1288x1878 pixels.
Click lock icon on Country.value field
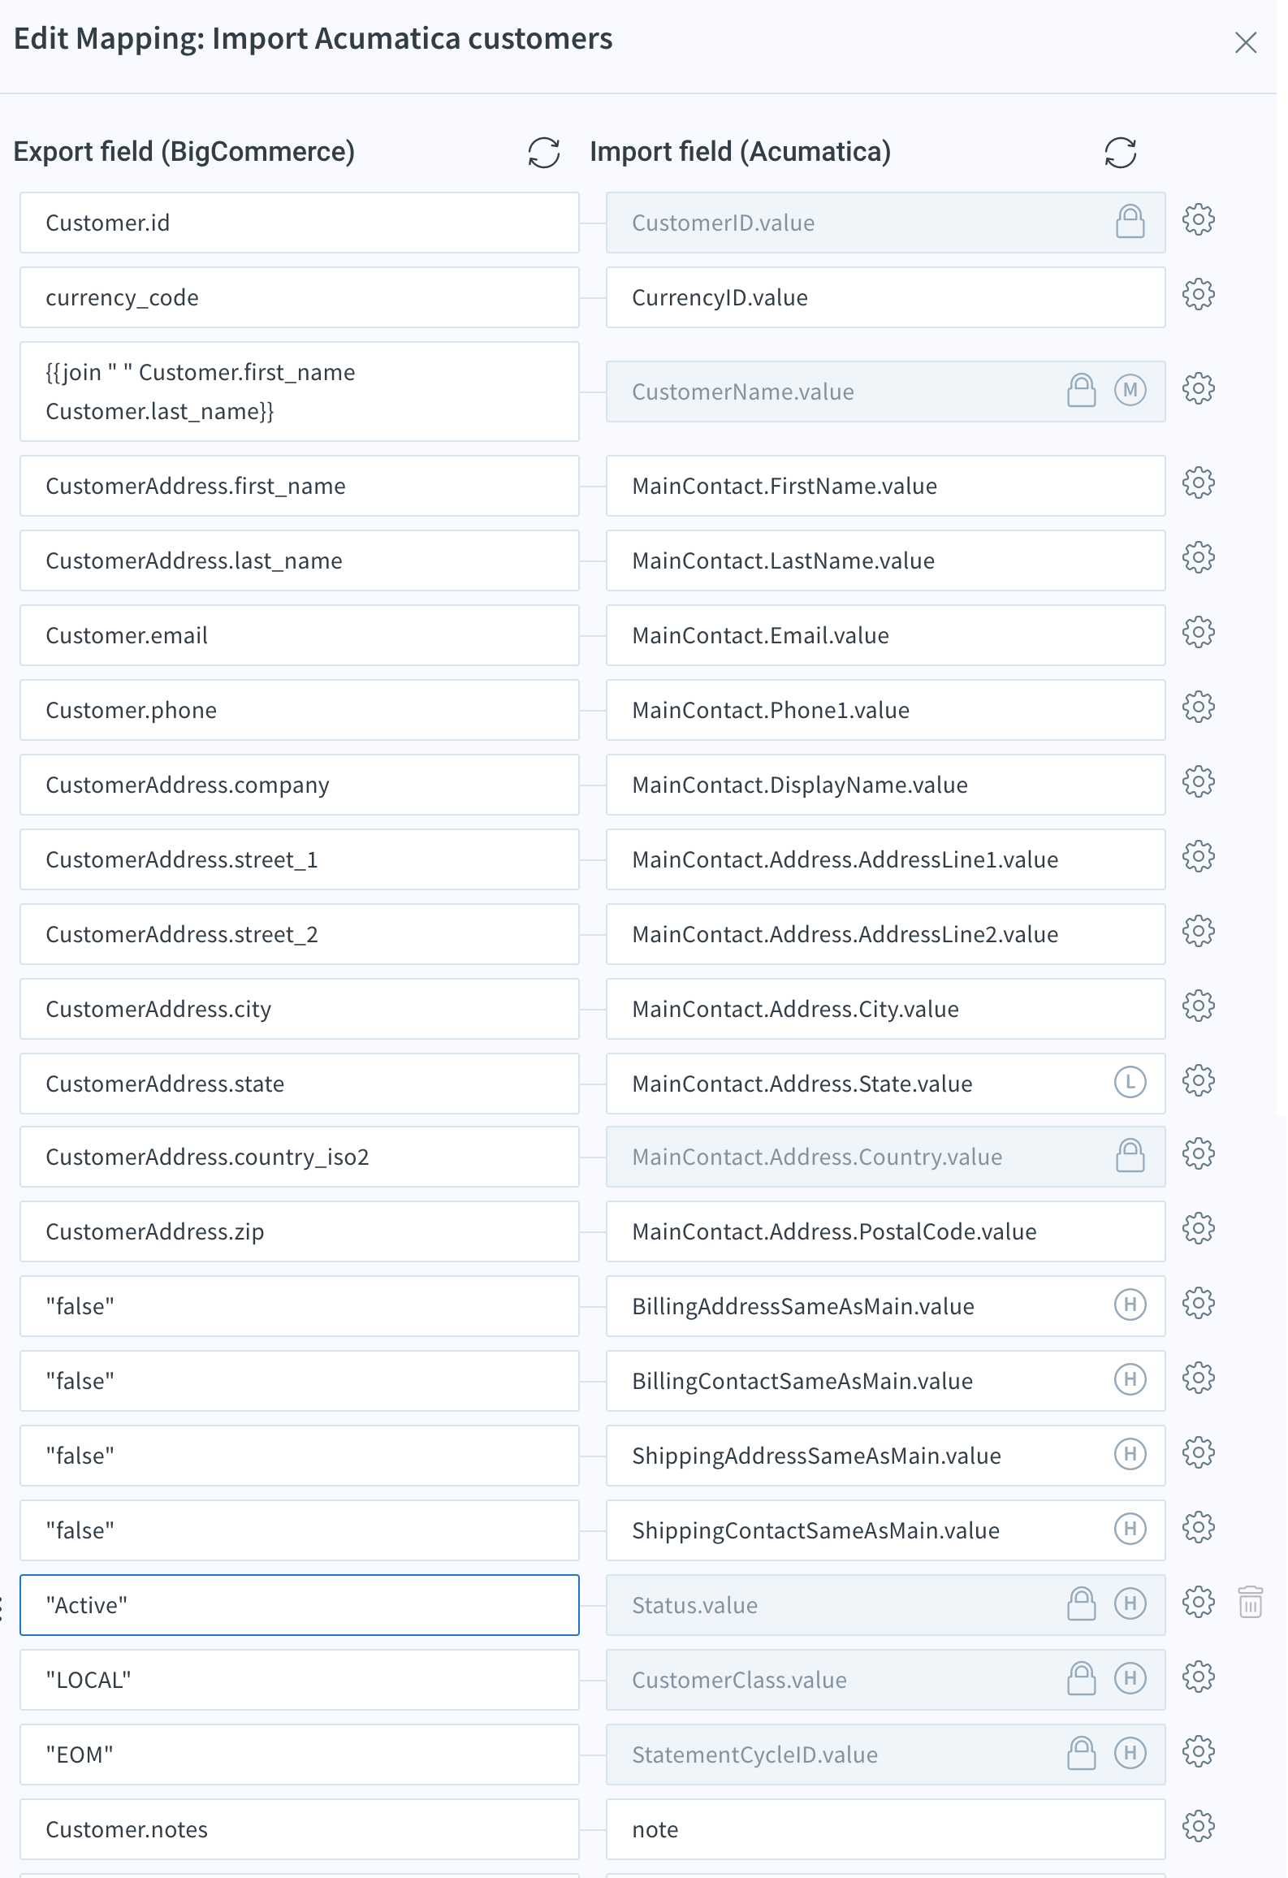(1130, 1156)
